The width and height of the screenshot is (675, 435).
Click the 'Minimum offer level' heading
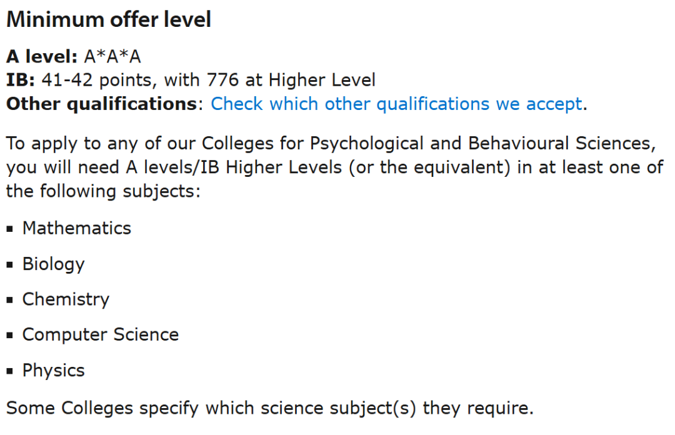click(109, 19)
